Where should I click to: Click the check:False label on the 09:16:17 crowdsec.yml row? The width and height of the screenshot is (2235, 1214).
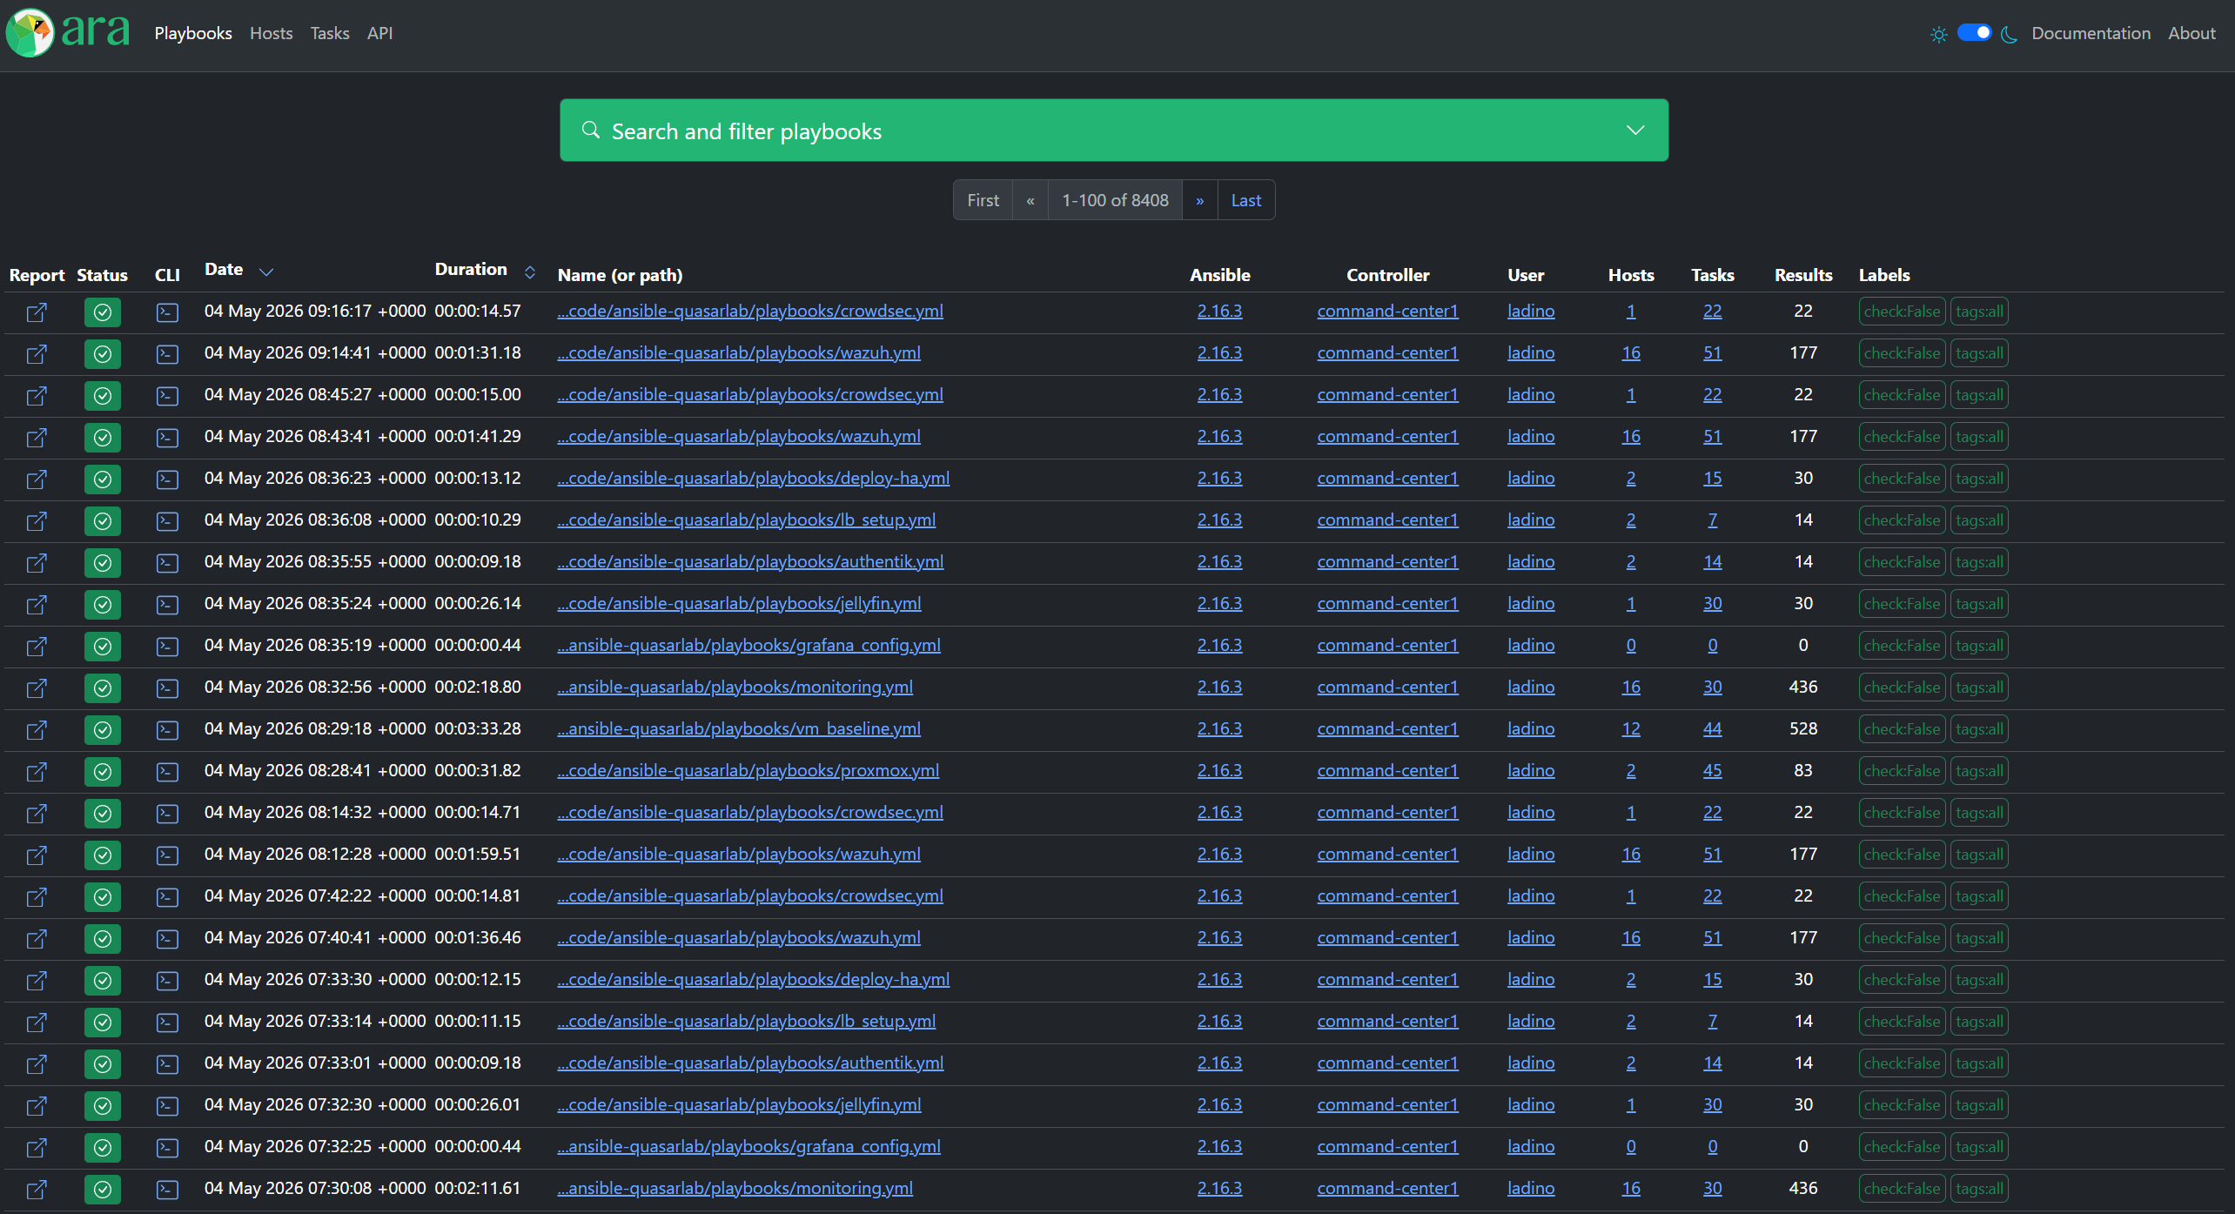point(1902,312)
